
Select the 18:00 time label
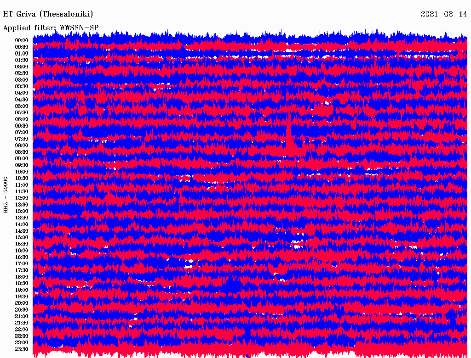coord(22,277)
